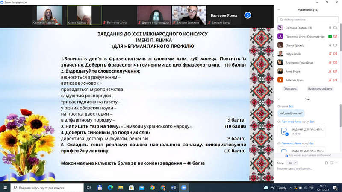Screen dimensions: 342x192
Task: Open the more options ellipsis in chat
Action: pyautogui.click(x=336, y=163)
